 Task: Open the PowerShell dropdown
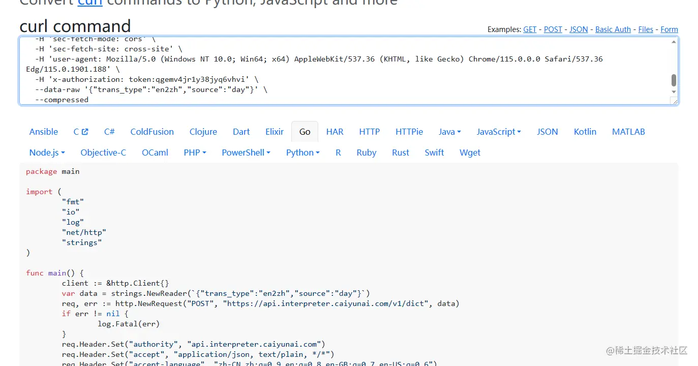point(246,152)
